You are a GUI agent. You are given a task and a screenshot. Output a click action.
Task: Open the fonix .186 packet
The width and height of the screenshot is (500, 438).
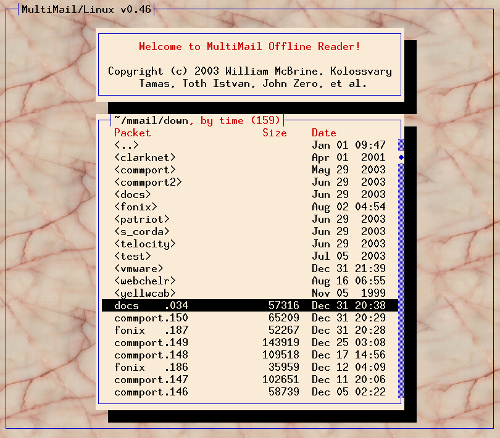pos(151,367)
